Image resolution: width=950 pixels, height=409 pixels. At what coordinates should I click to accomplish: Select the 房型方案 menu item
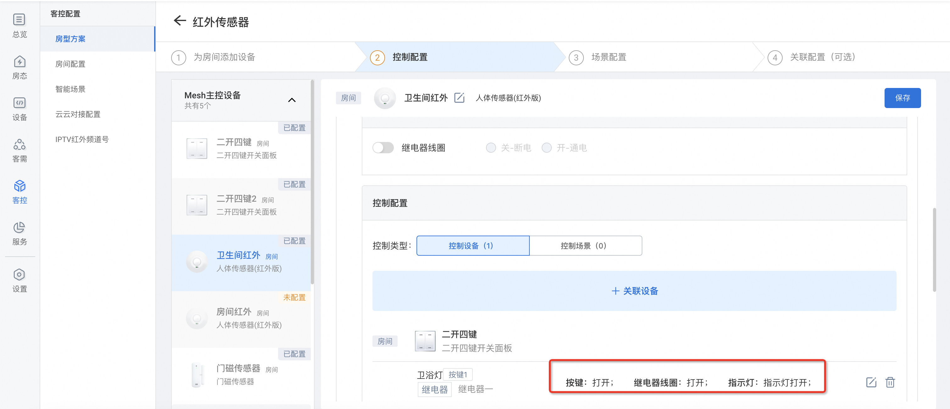98,39
